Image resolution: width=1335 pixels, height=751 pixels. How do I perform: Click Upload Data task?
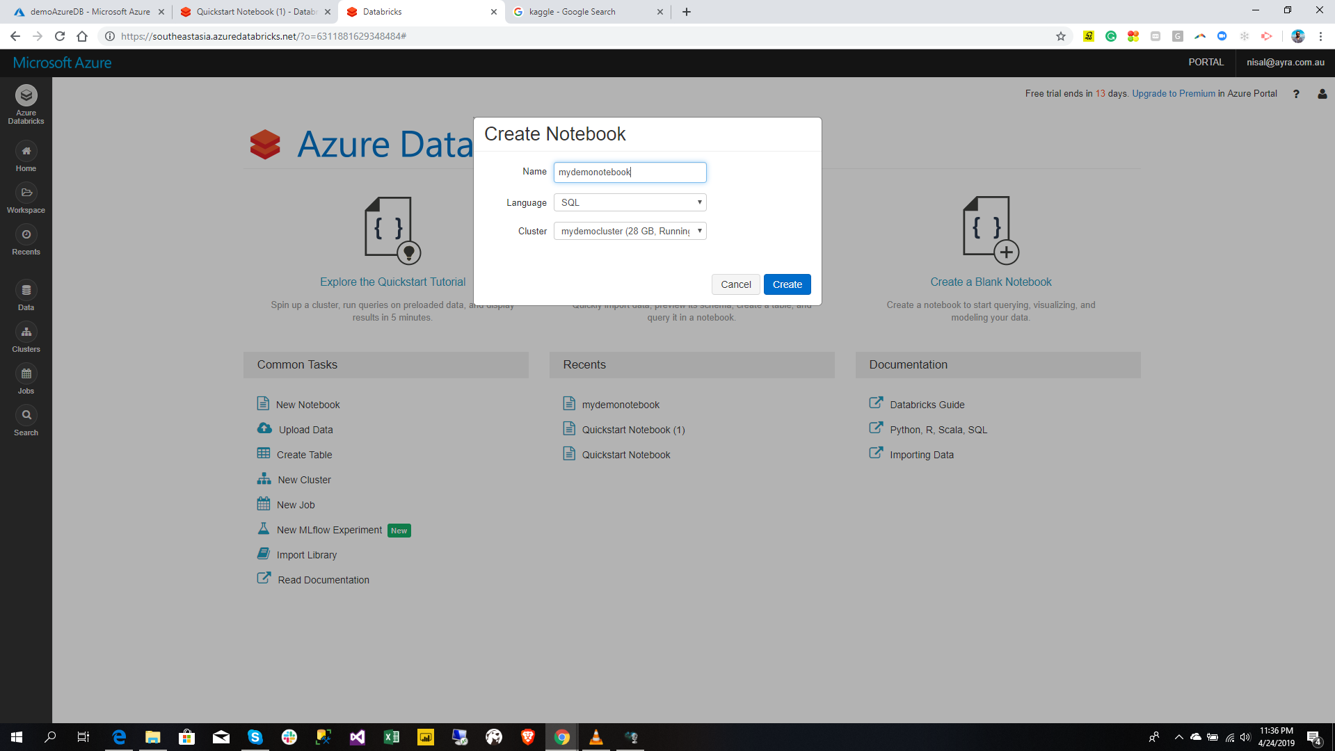[x=295, y=429]
